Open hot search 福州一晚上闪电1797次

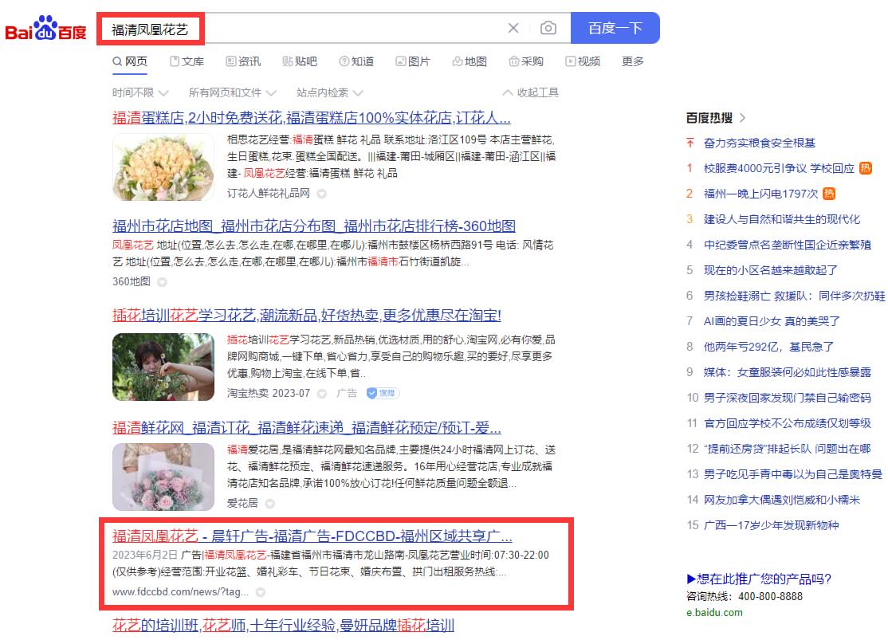click(x=760, y=194)
